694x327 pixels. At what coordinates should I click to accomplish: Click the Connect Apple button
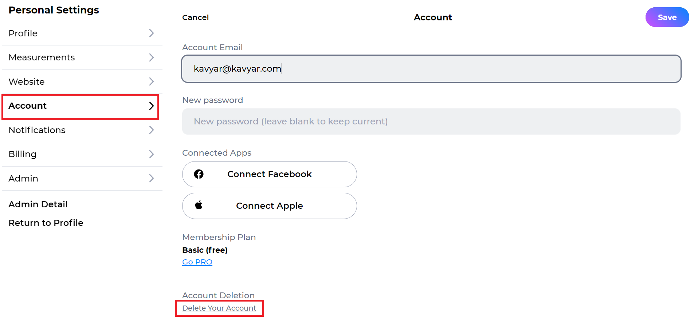tap(270, 206)
